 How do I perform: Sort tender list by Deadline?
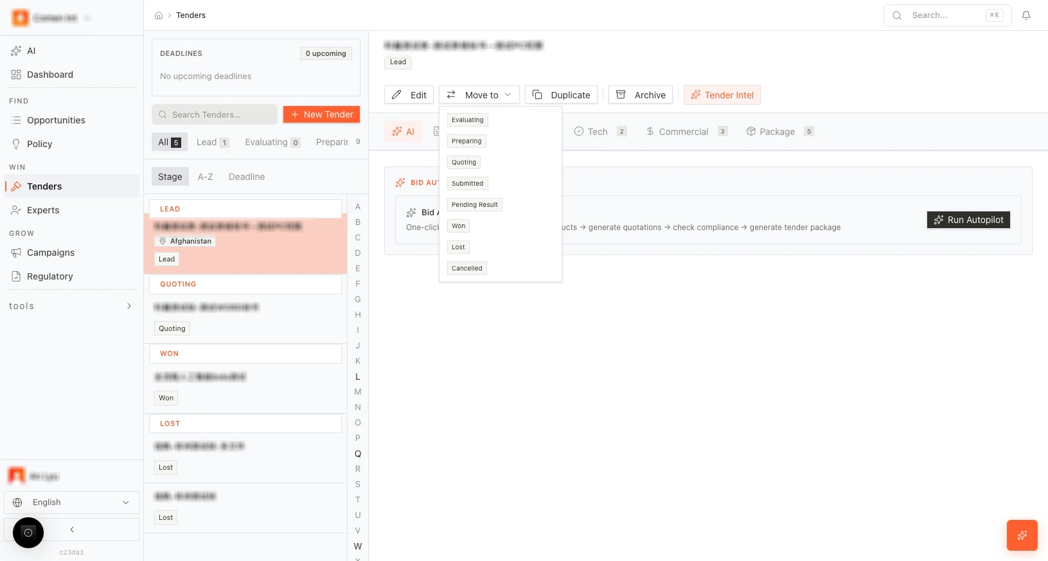pyautogui.click(x=247, y=177)
